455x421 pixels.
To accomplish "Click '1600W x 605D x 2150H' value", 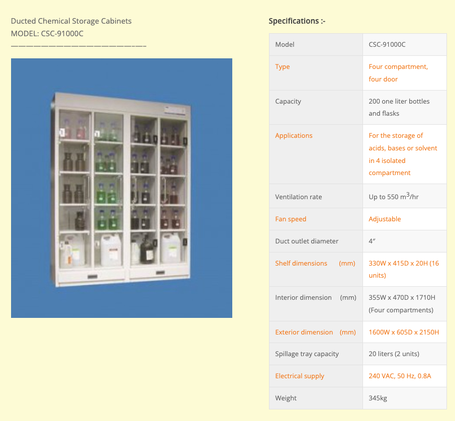I will 404,332.
